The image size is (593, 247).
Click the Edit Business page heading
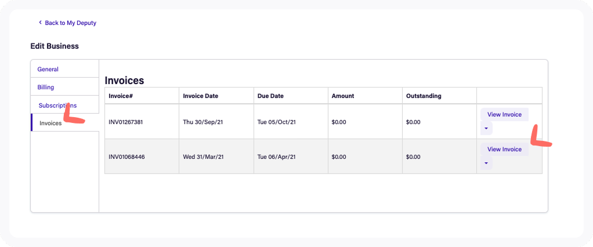55,46
